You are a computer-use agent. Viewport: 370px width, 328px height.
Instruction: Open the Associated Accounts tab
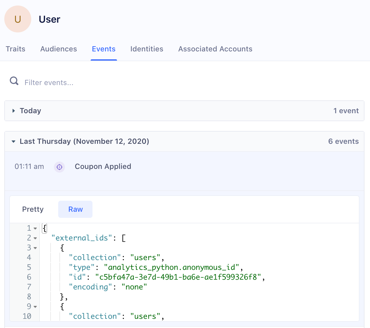[215, 49]
